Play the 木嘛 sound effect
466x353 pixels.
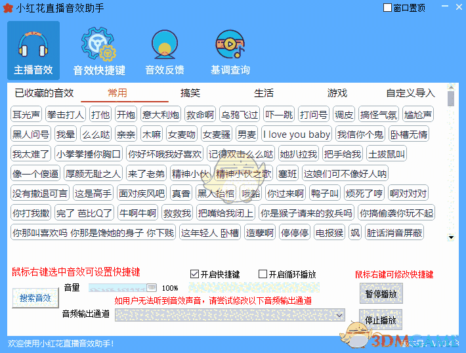point(152,135)
